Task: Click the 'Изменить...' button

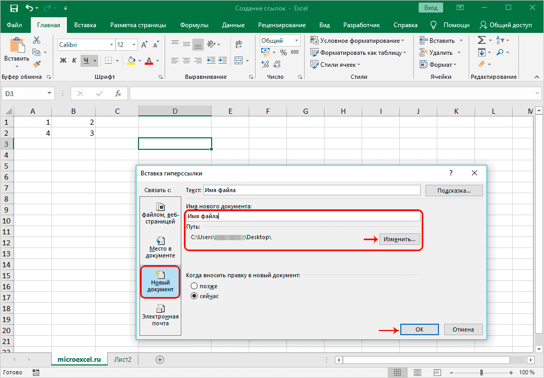Action: 399,239
